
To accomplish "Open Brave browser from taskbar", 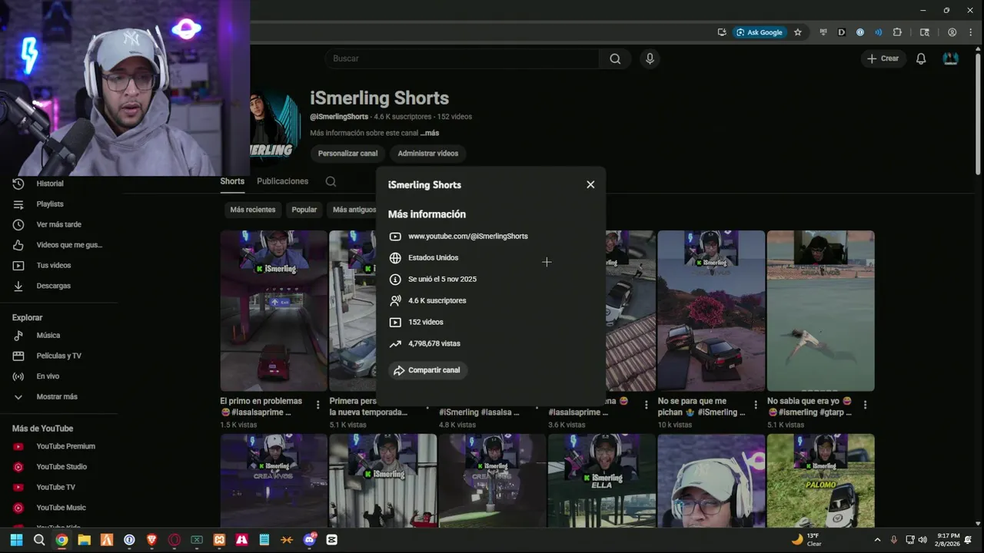I will pos(151,540).
